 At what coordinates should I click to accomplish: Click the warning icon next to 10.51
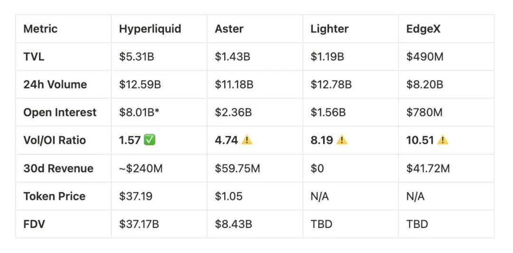443,140
